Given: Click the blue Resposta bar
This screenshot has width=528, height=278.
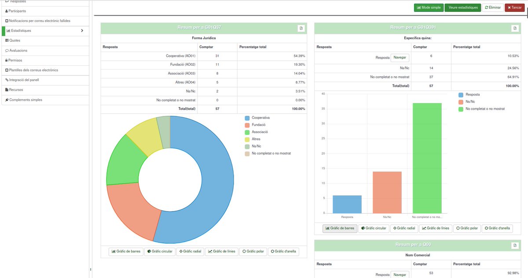Looking at the screenshot, I should pyautogui.click(x=347, y=204).
